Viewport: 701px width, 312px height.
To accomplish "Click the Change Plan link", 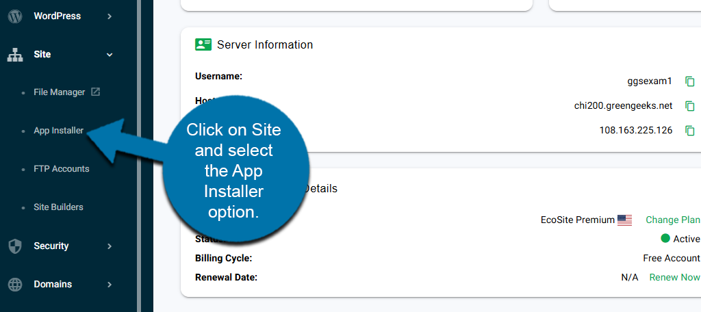I will click(x=672, y=220).
